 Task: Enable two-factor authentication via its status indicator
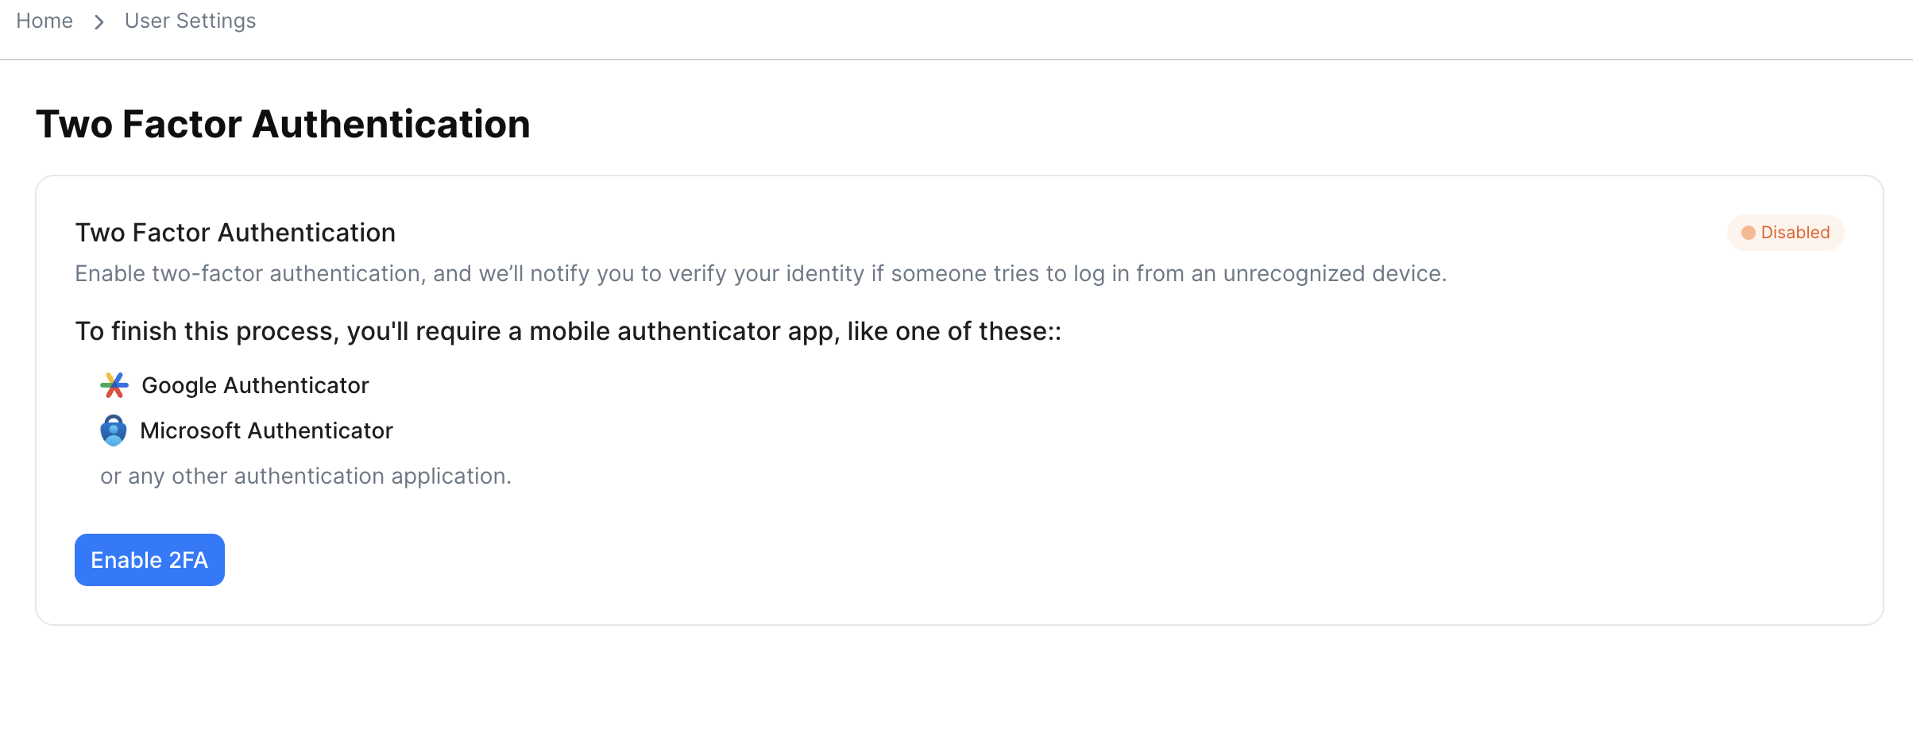(1785, 233)
